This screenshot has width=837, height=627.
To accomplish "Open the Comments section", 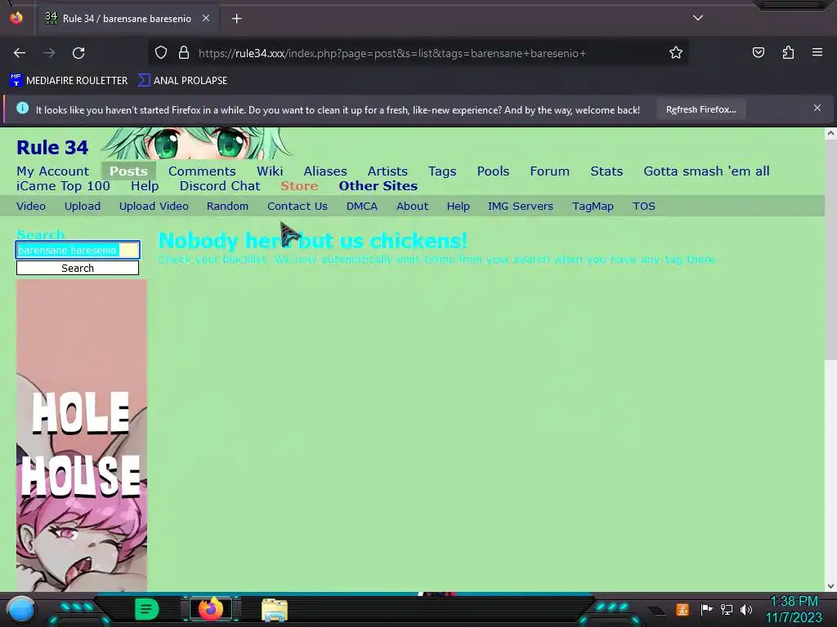I will click(x=202, y=171).
